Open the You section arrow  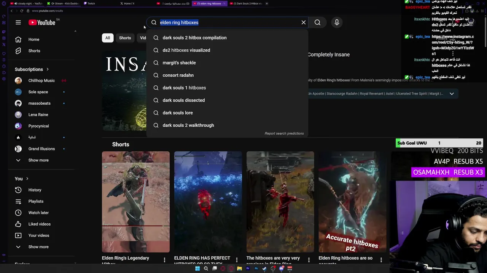pos(27,179)
